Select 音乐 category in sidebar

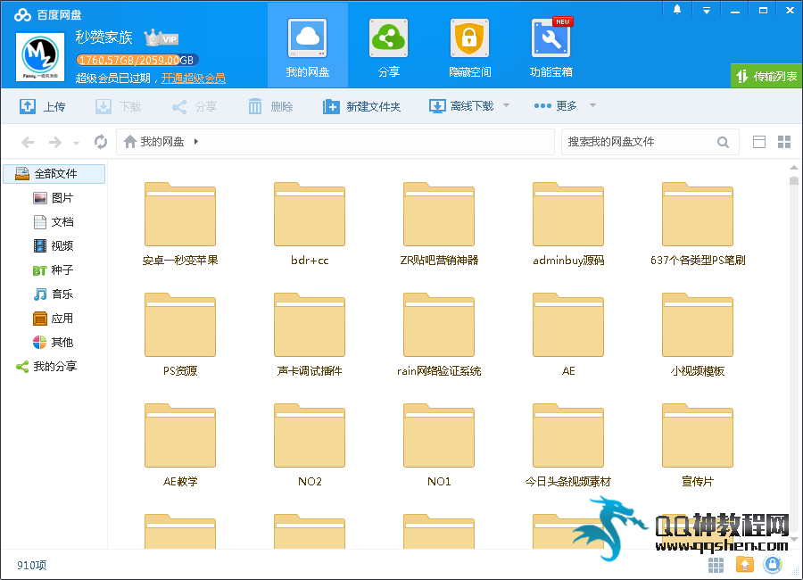click(x=54, y=294)
